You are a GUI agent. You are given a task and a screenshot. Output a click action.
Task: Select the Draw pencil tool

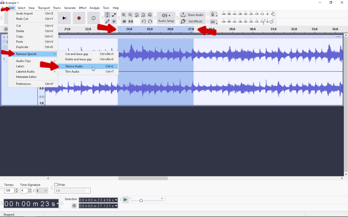(107, 21)
